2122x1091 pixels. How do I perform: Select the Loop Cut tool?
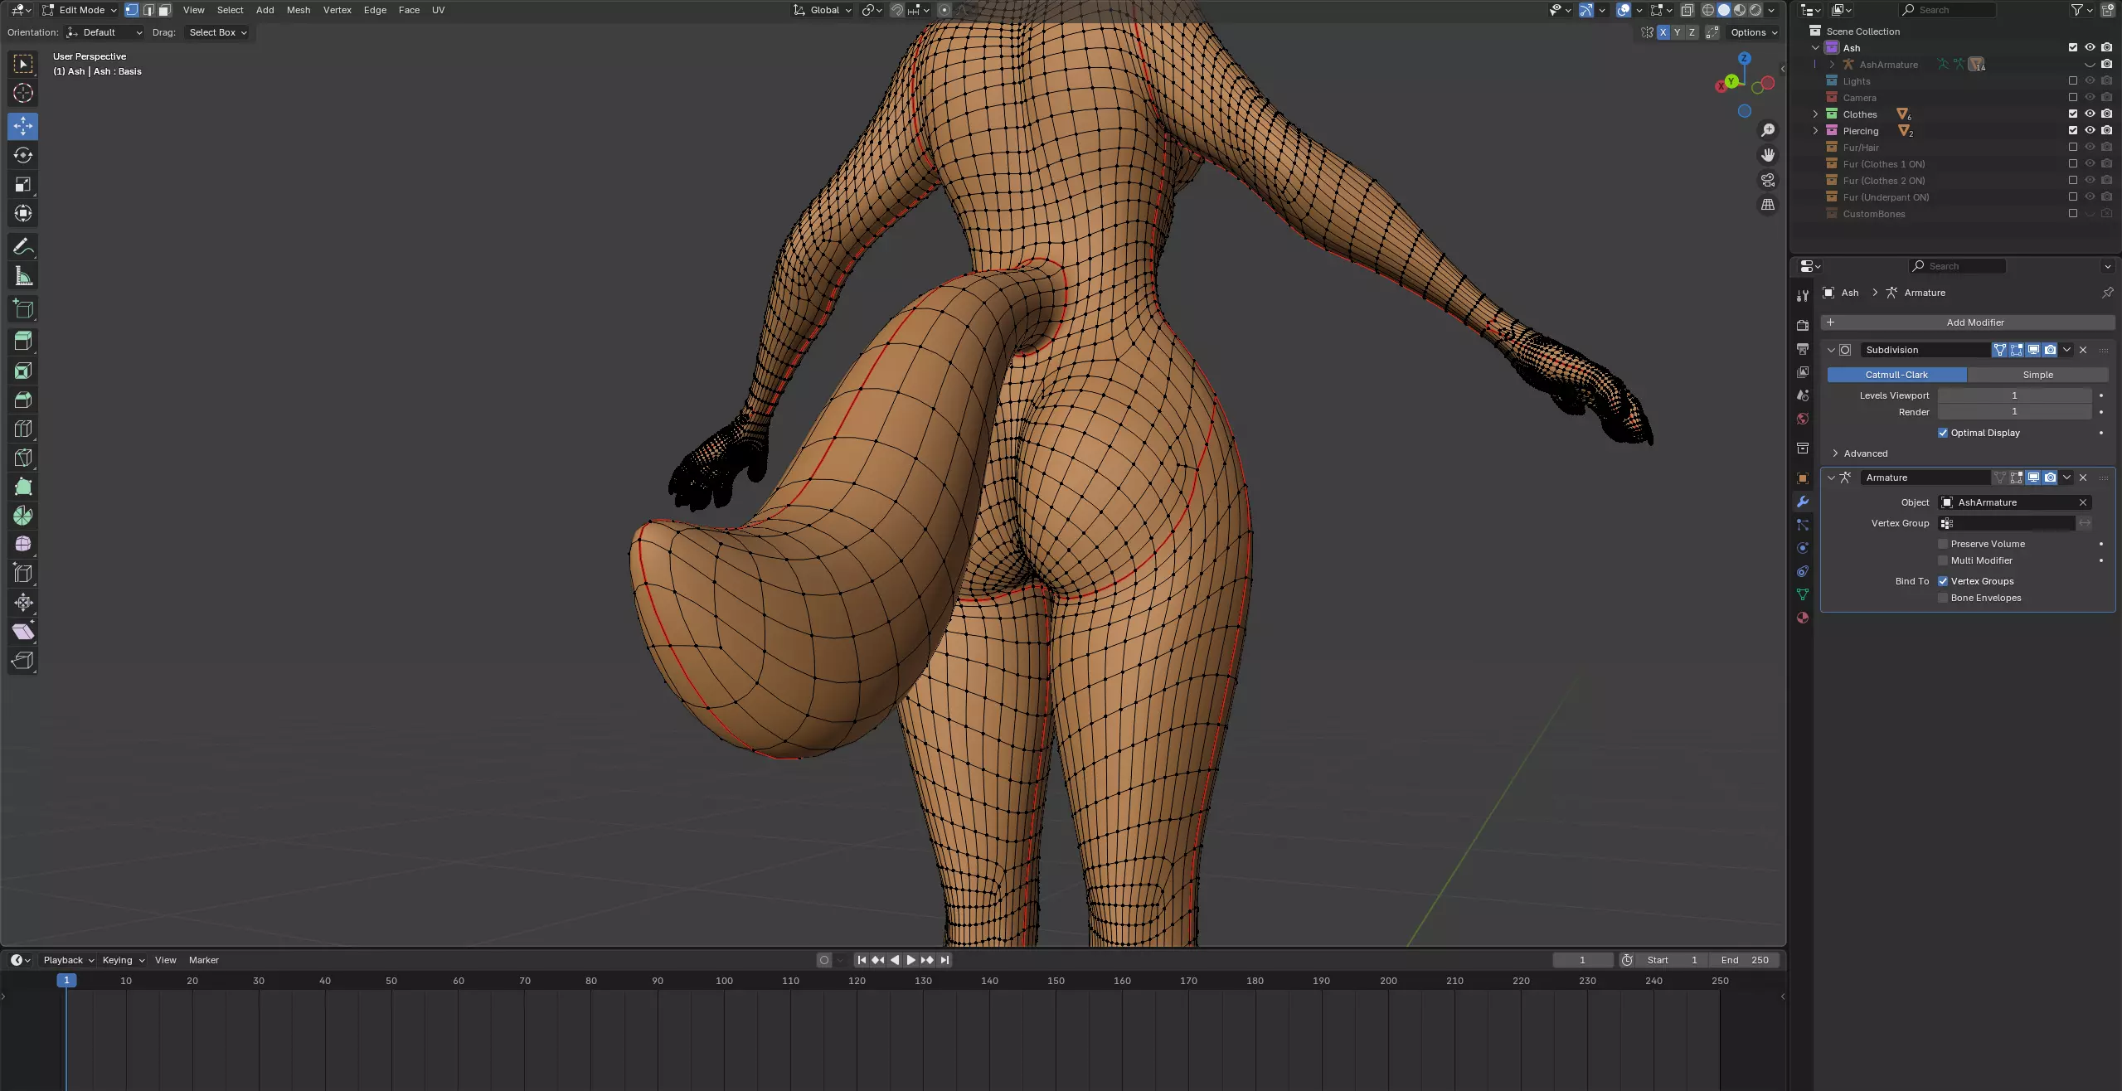pos(23,429)
